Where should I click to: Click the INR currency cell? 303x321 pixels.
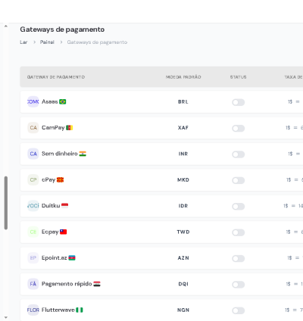183,154
